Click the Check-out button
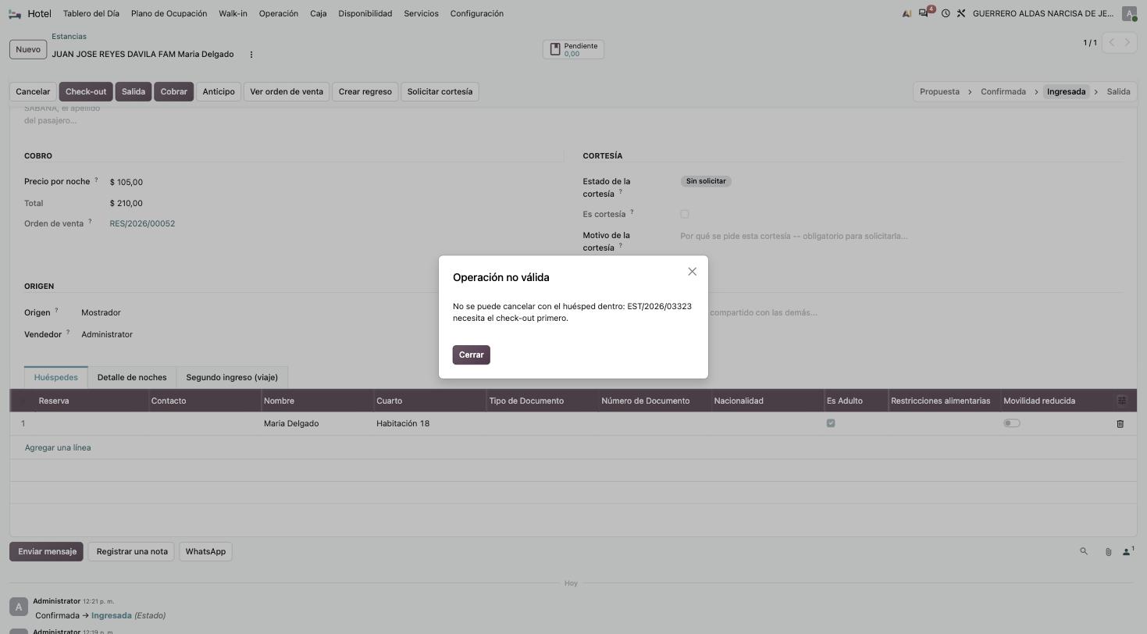Image resolution: width=1147 pixels, height=634 pixels. click(86, 91)
